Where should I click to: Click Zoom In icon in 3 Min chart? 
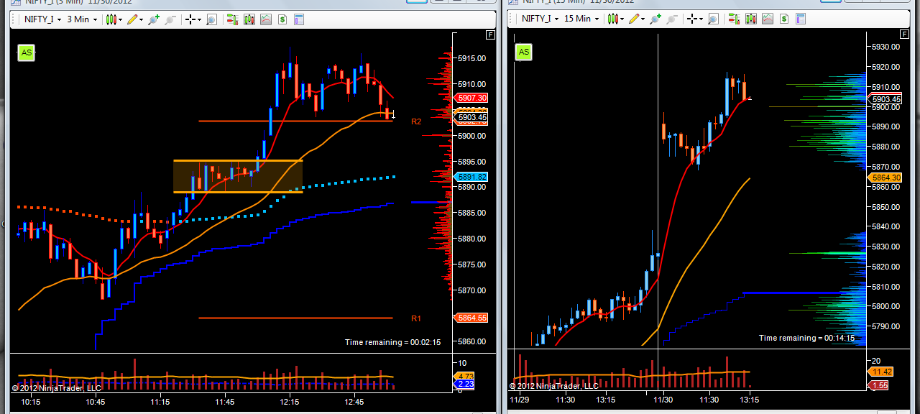(x=153, y=19)
